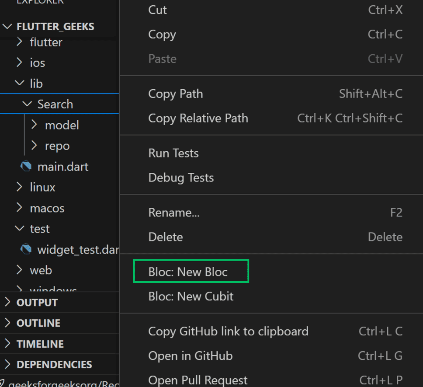Expand the repo folder chevron
The width and height of the screenshot is (423, 387).
pyautogui.click(x=35, y=146)
